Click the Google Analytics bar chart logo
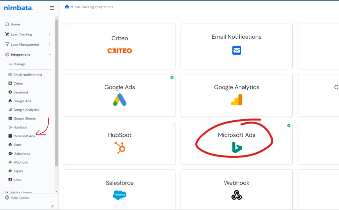 point(236,100)
